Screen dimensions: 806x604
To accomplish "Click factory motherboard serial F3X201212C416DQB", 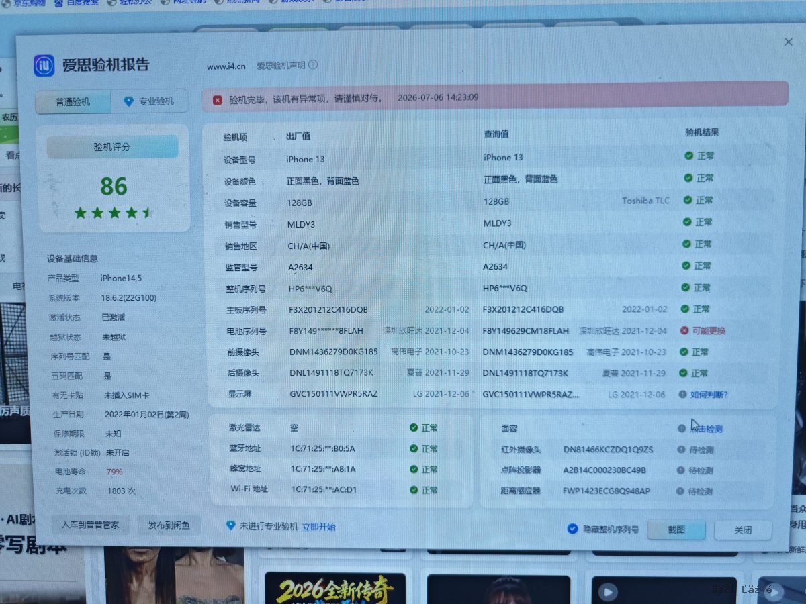I will tap(328, 310).
